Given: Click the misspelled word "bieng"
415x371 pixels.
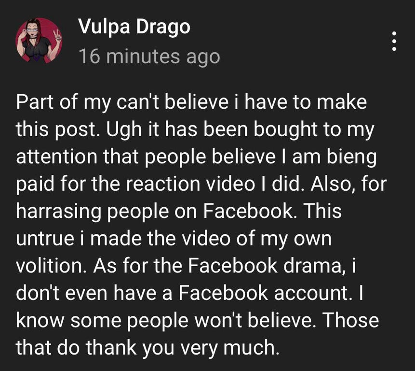Looking at the screenshot, I should pos(352,157).
